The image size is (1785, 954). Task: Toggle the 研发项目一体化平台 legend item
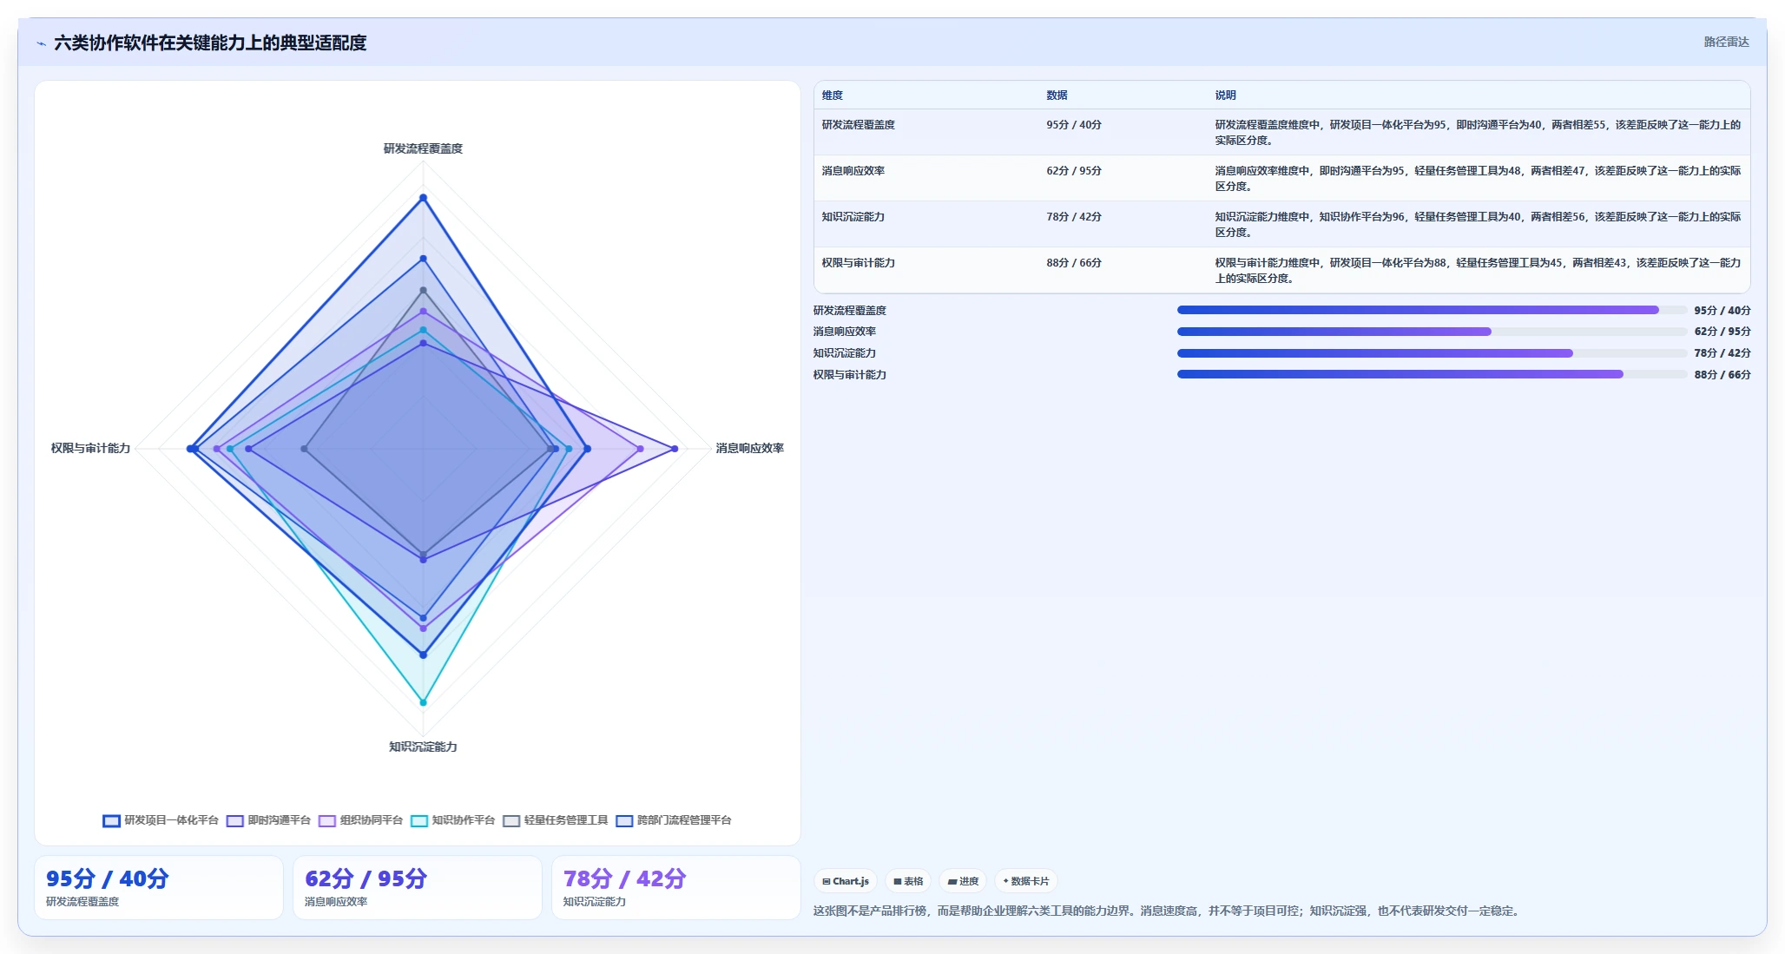click(x=161, y=820)
